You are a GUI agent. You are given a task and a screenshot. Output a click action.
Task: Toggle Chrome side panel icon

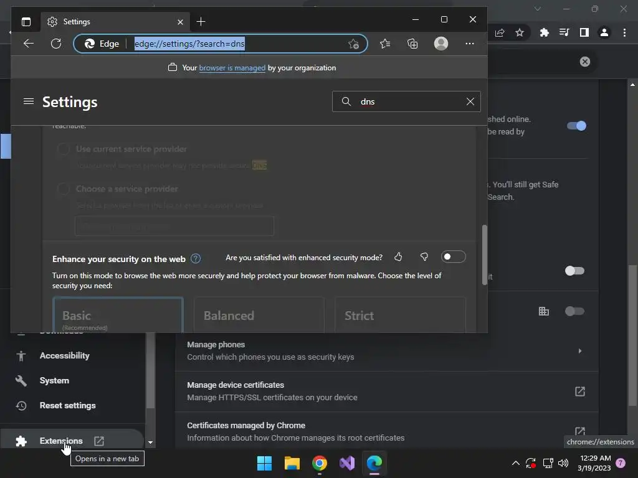click(584, 32)
